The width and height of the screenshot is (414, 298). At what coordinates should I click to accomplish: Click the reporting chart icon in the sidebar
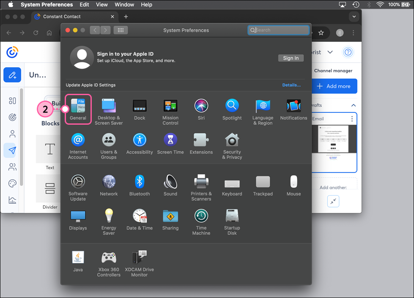click(12, 199)
